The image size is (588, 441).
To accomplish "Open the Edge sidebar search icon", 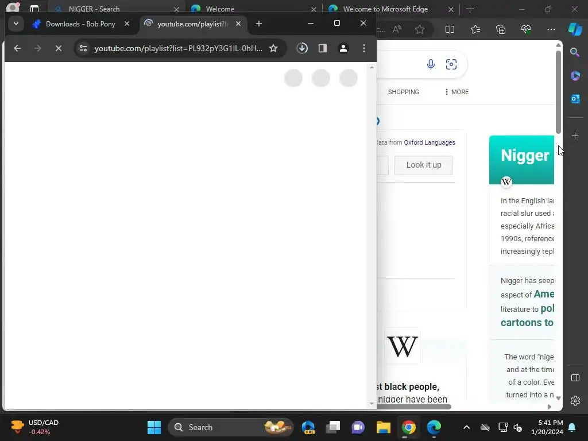I will (x=575, y=52).
